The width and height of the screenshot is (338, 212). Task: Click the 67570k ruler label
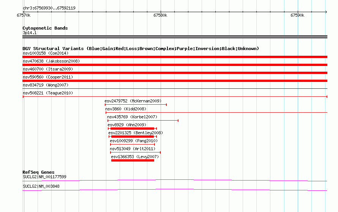click(x=24, y=15)
